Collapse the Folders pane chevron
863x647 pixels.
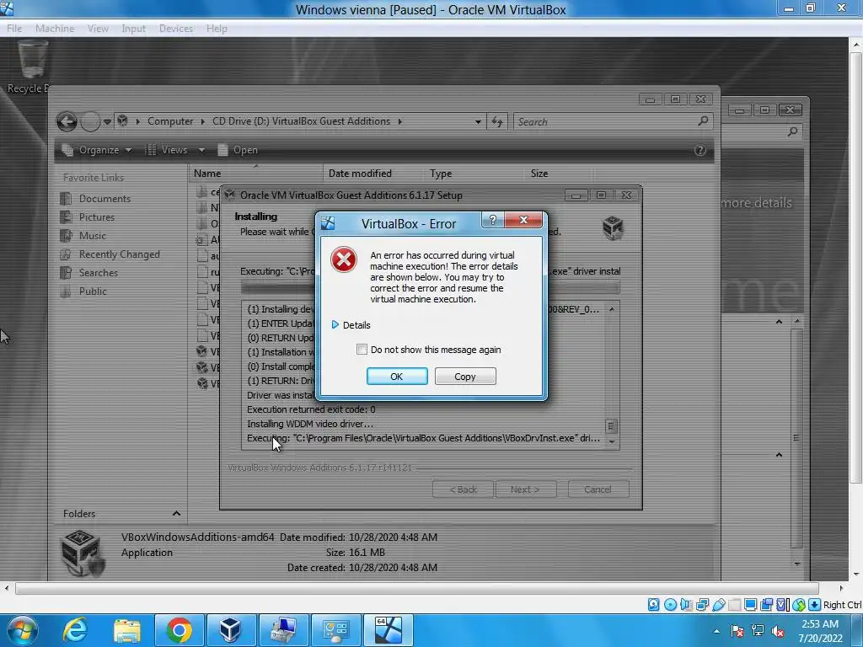176,513
